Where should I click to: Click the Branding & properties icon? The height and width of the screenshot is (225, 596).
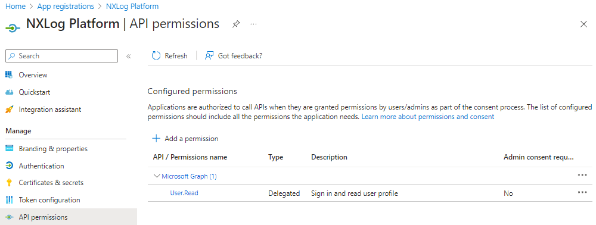pos(9,149)
